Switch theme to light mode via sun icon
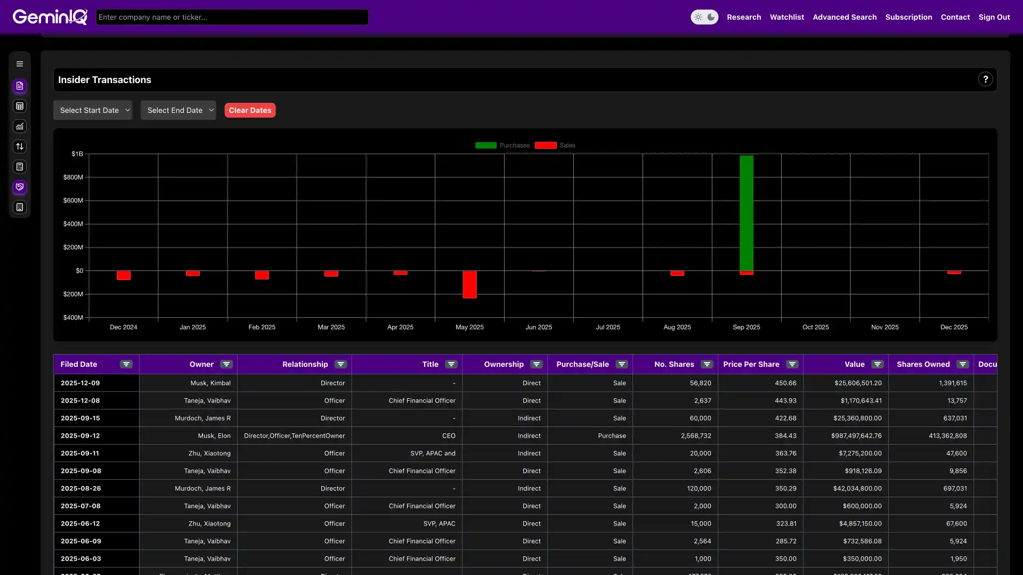The width and height of the screenshot is (1023, 575). pyautogui.click(x=699, y=17)
